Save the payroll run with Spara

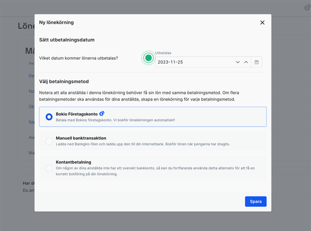pos(255,201)
